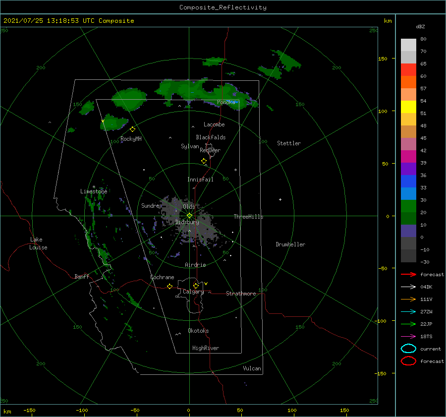Select the 54 dBZ yellow color swatch
The height and width of the screenshot is (417, 446).
(408, 107)
